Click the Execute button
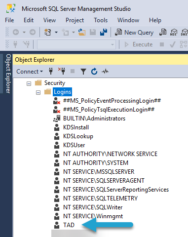188x237 pixels. click(x=139, y=44)
